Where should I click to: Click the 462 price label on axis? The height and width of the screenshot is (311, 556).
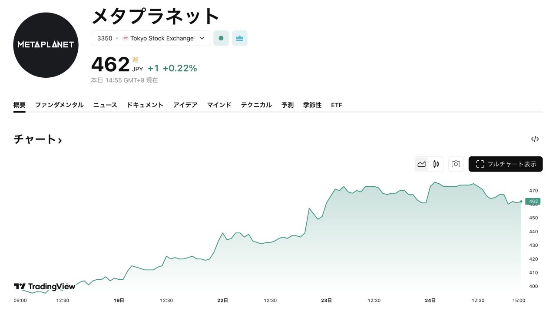533,202
